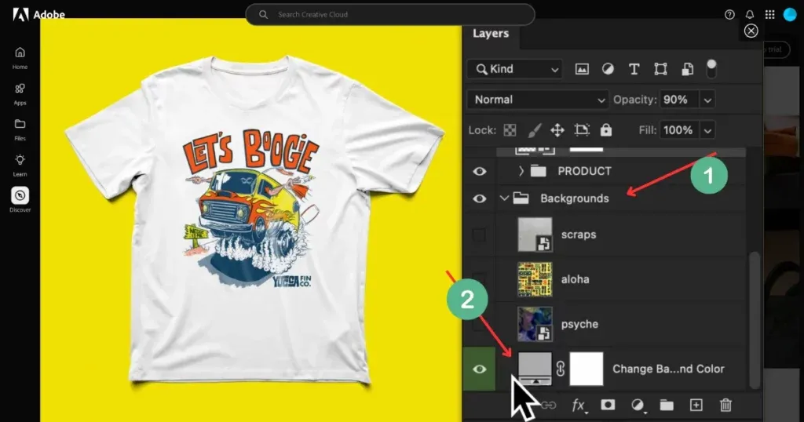This screenshot has height=422, width=804.
Task: Open Discover in the left sidebar
Action: click(x=20, y=199)
